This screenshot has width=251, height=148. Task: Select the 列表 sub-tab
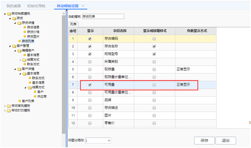(x=73, y=24)
